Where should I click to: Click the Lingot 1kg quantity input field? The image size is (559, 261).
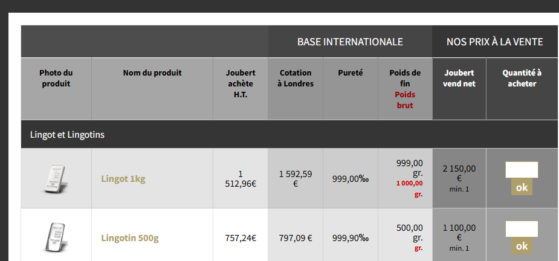(522, 170)
